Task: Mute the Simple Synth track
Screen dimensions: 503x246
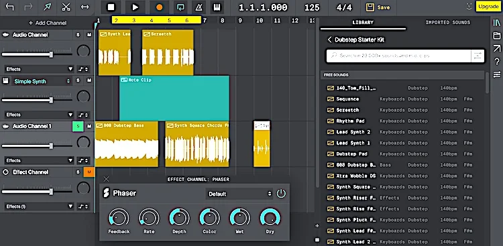Action: pos(89,80)
